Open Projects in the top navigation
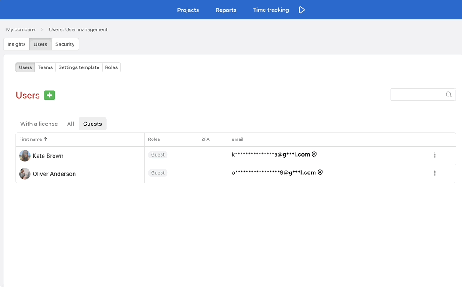462x287 pixels. point(188,10)
